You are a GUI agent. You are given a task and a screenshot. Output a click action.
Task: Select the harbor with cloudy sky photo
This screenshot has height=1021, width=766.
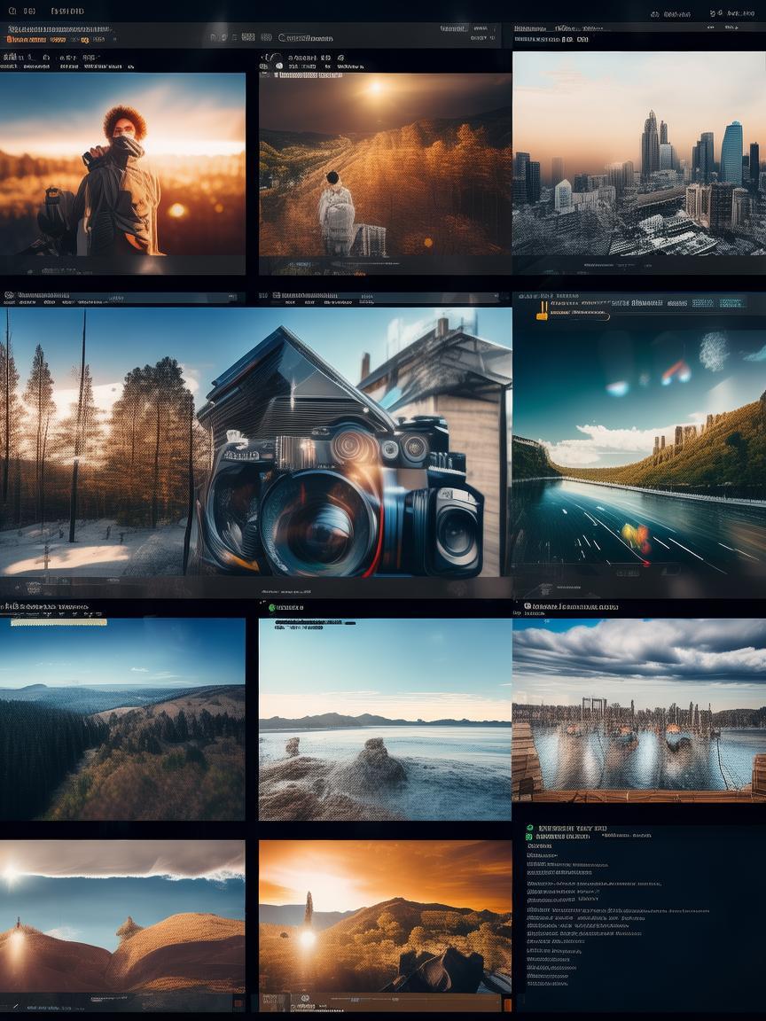click(638, 709)
